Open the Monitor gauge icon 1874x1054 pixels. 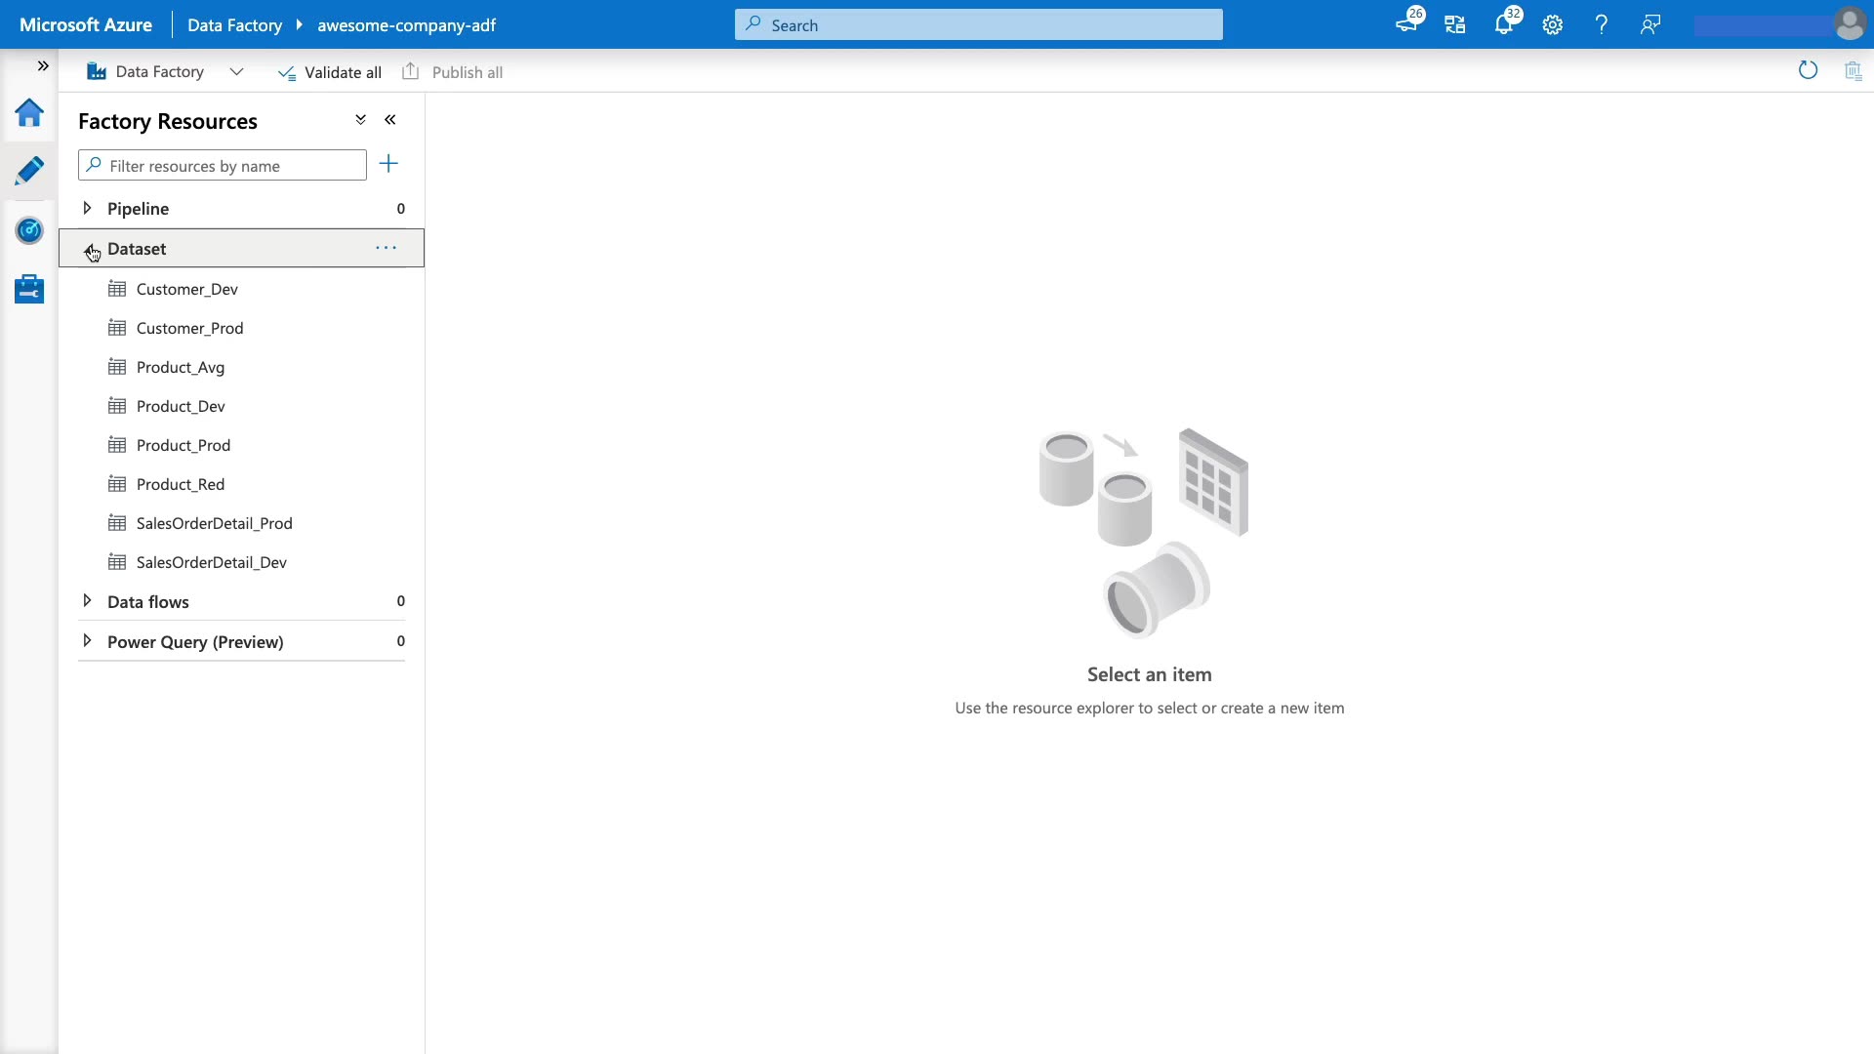coord(29,230)
